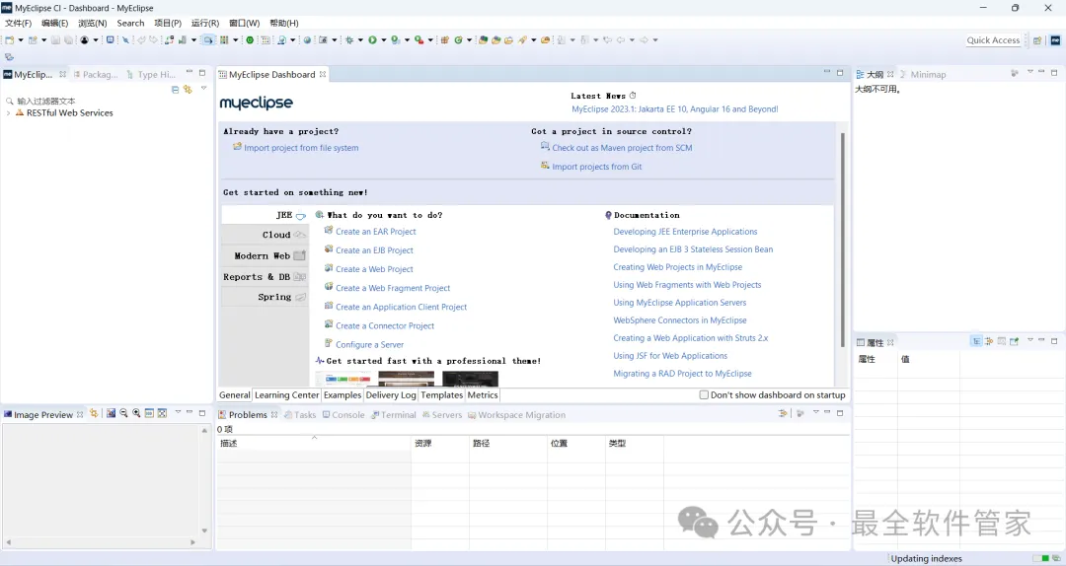Open View Menu of the Outline panel

(x=1029, y=72)
